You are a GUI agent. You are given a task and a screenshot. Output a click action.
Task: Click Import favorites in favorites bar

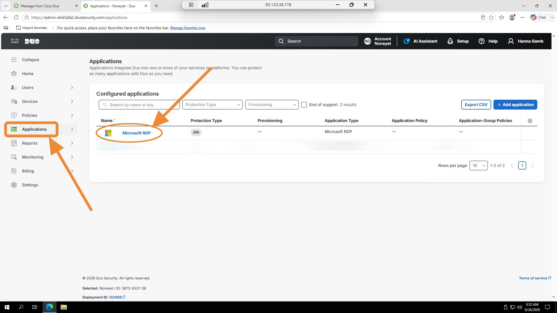pos(32,28)
